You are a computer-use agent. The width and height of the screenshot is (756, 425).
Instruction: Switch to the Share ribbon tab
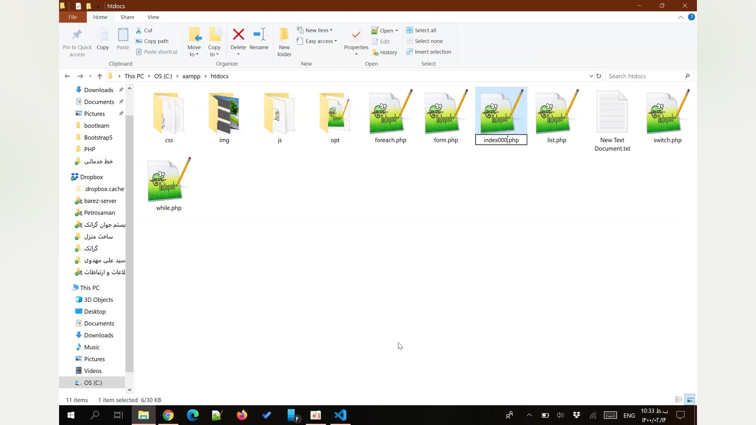127,17
